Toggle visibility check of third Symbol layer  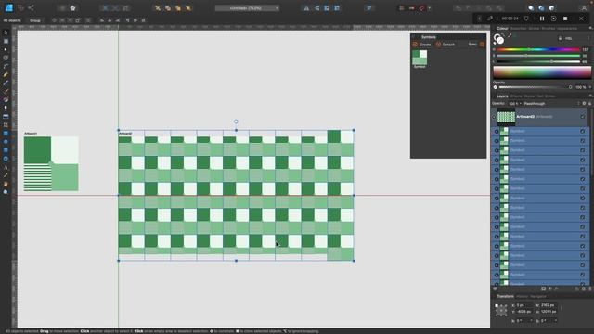[x=583, y=150]
